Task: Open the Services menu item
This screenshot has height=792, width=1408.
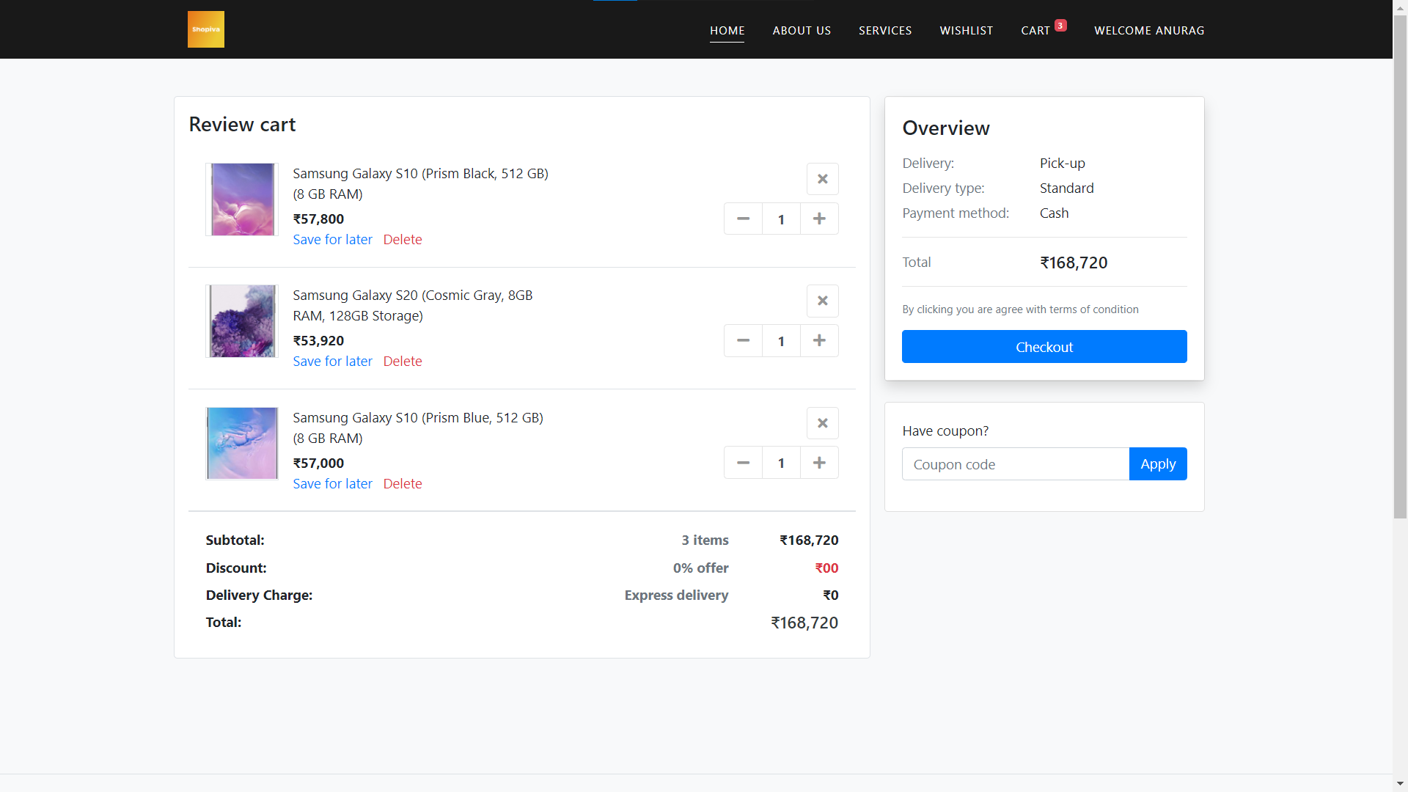Action: coord(885,30)
